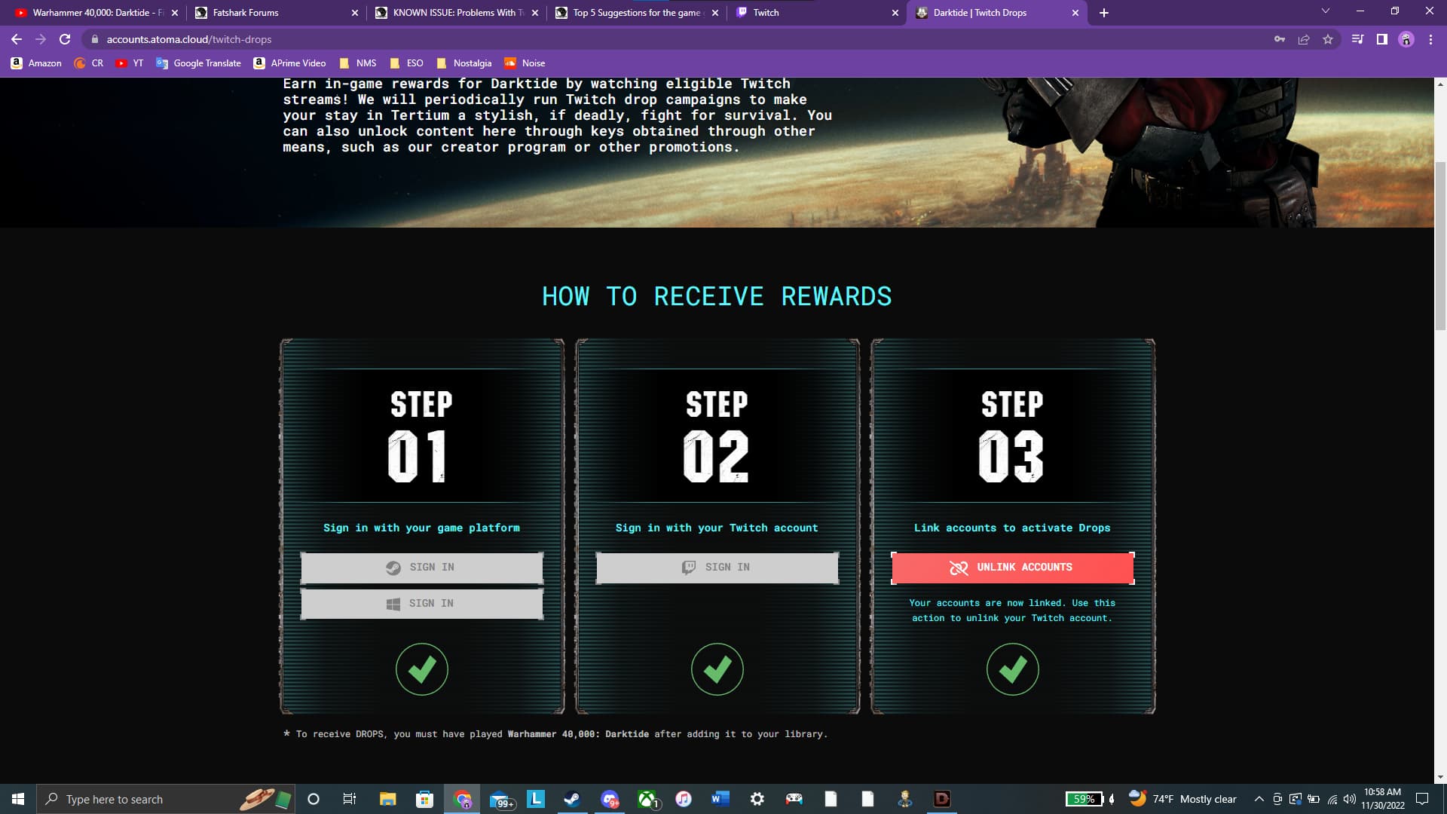
Task: Expand the Nostalgia bookmark folder
Action: click(x=464, y=63)
